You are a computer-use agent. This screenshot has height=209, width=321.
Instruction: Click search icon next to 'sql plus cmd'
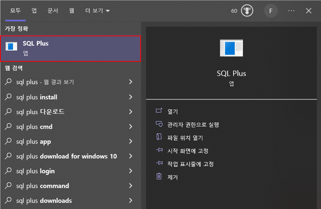click(x=8, y=126)
